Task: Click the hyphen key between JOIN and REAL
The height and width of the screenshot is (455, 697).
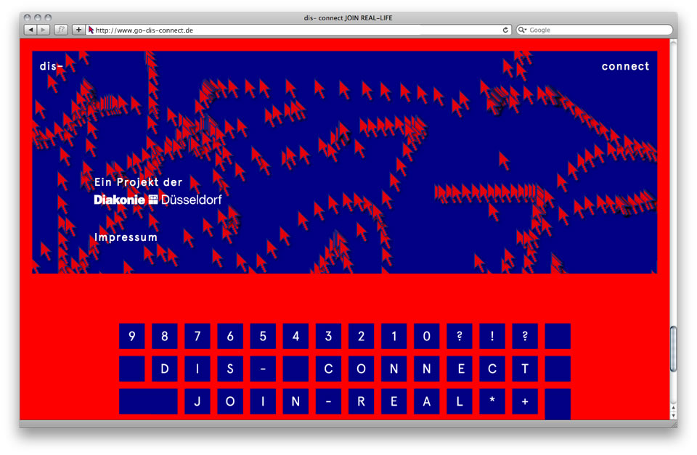Action: coord(328,402)
